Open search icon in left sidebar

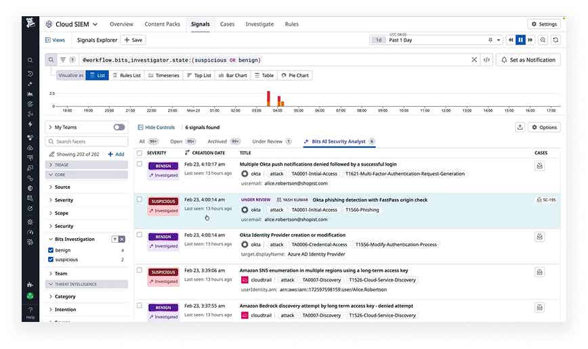click(x=30, y=60)
